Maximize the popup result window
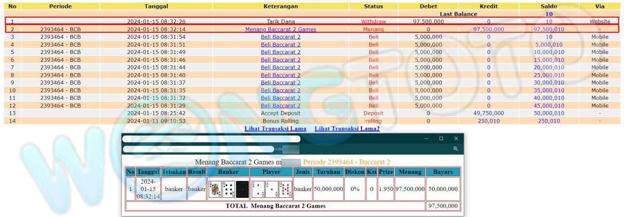The height and width of the screenshot is (217, 624). [441, 139]
